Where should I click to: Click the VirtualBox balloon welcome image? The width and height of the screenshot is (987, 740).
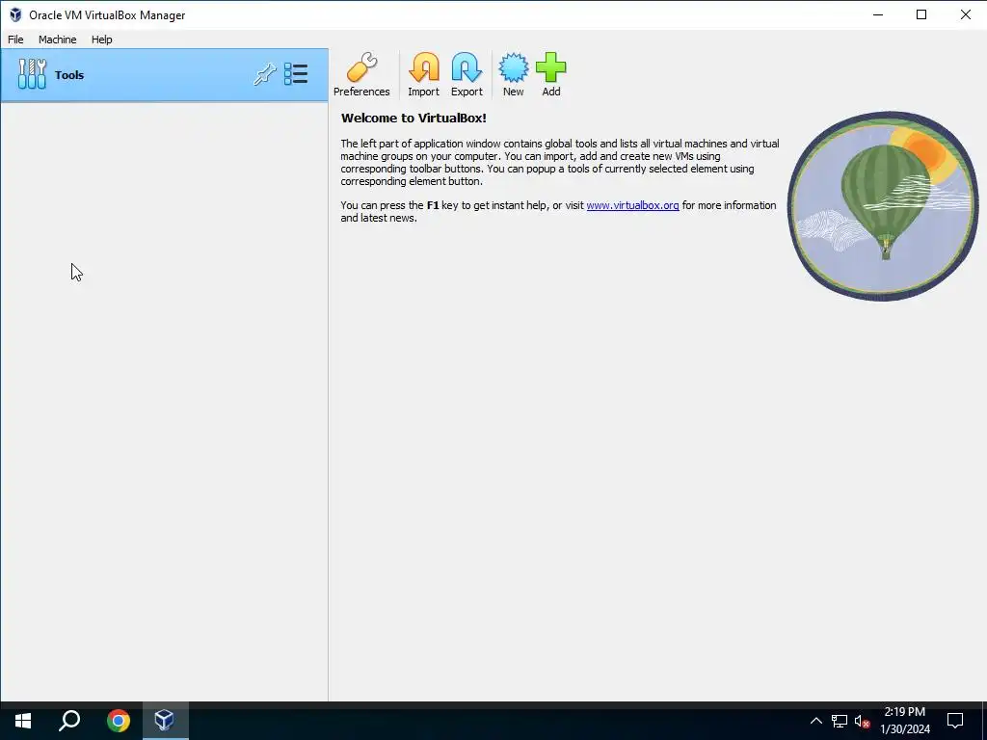883,206
